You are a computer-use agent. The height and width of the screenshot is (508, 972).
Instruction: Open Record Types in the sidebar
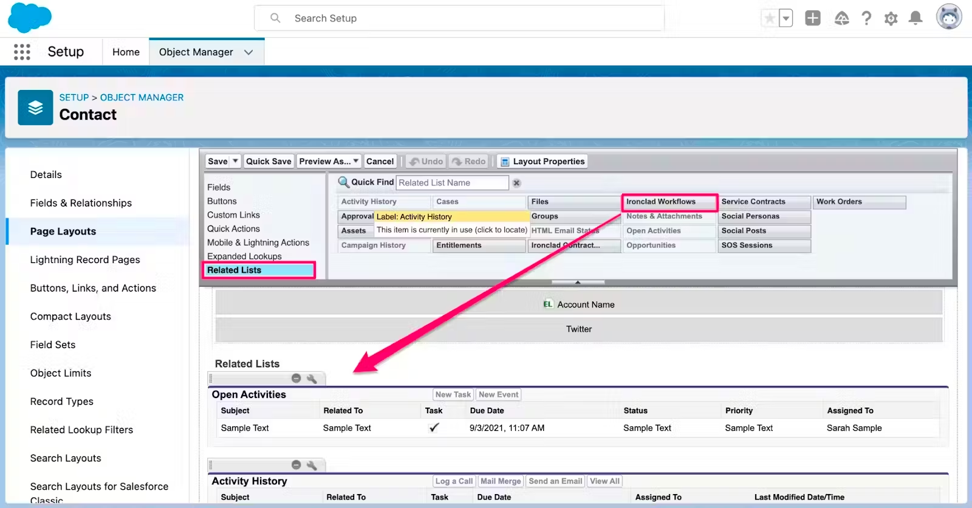tap(62, 402)
